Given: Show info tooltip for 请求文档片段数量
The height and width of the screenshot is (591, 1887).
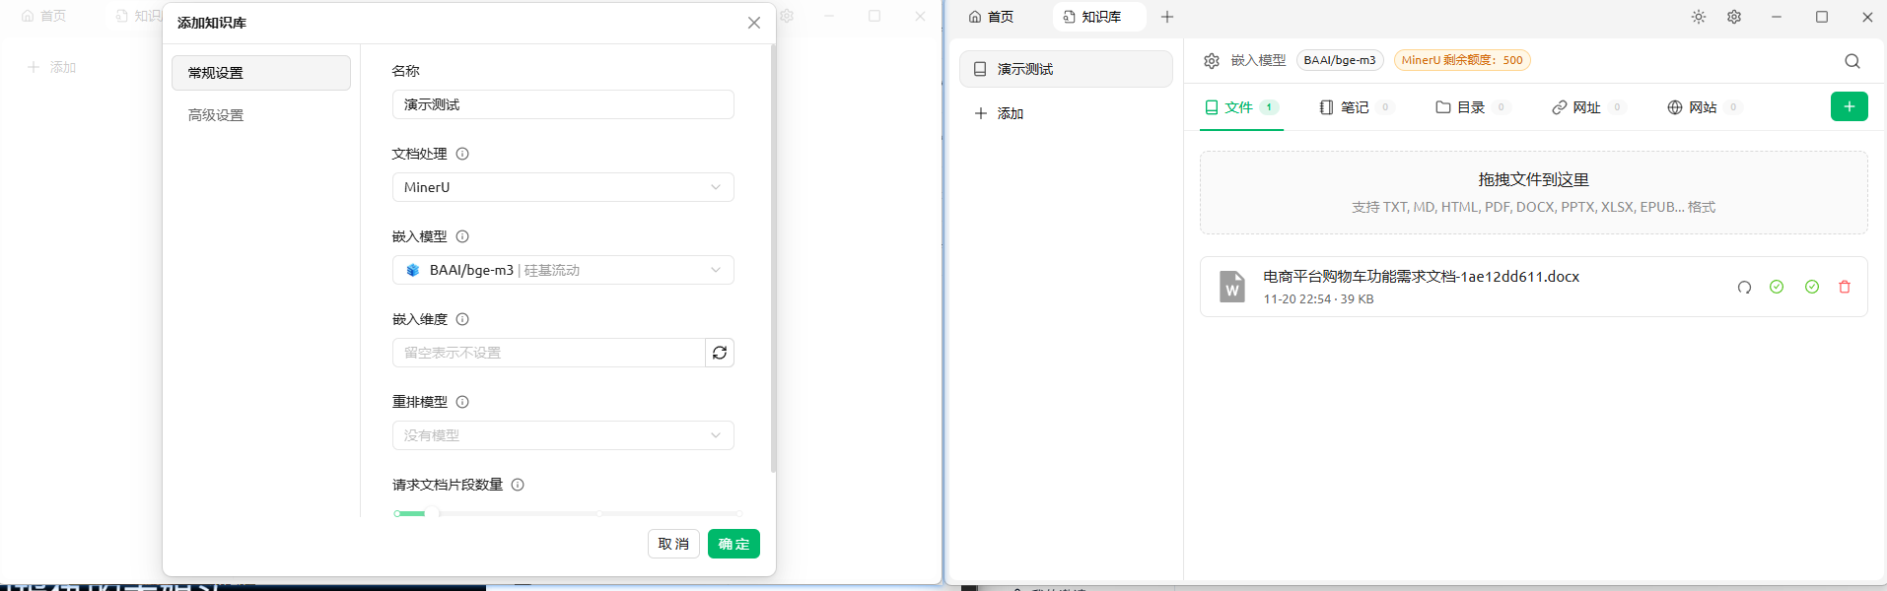Looking at the screenshot, I should (x=518, y=485).
